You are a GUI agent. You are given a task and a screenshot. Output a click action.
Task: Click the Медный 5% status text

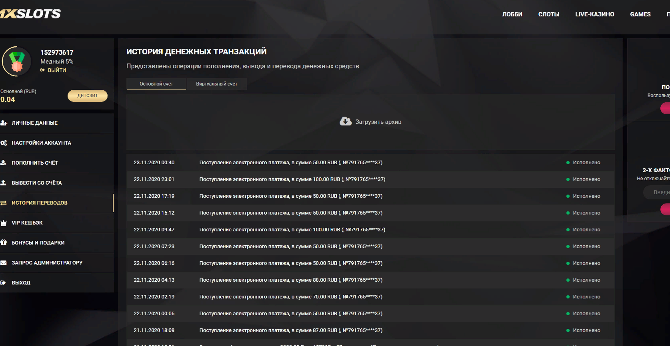coord(57,62)
